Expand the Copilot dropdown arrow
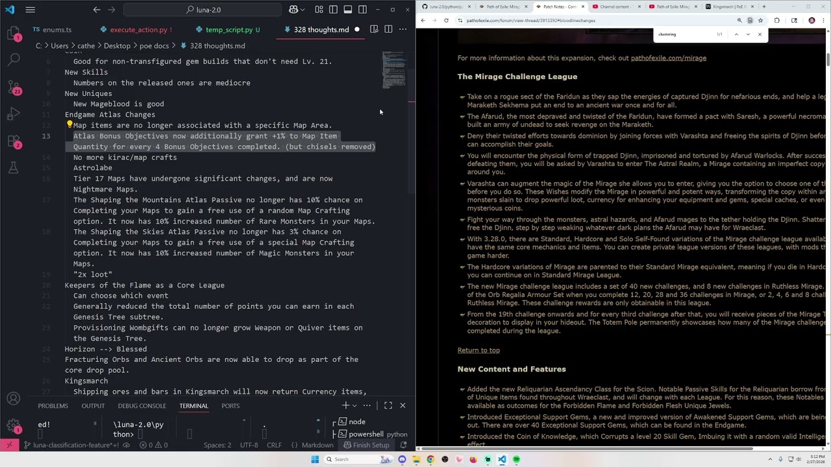The height and width of the screenshot is (467, 831). tap(304, 10)
